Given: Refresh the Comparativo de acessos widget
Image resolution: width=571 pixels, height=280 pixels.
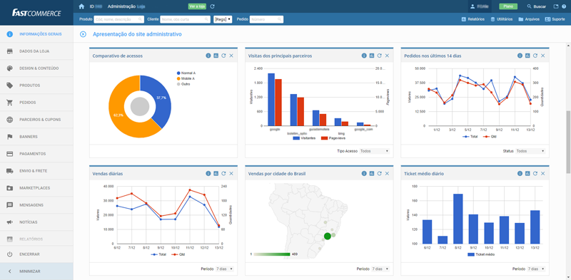Looking at the screenshot, I should tap(223, 56).
